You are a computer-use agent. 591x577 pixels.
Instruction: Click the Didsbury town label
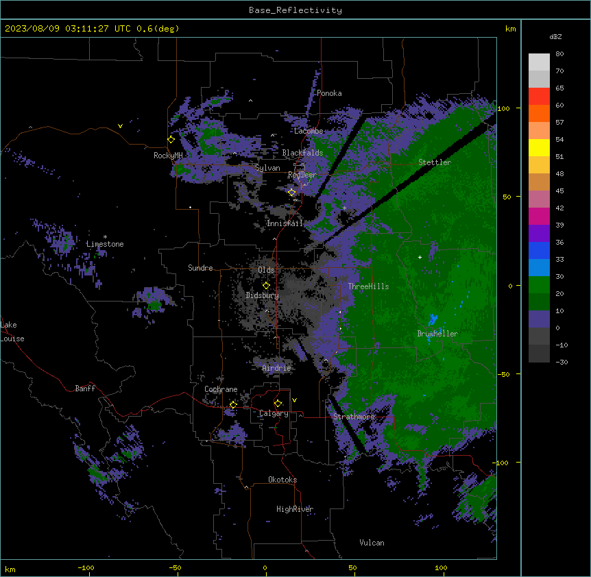(x=263, y=295)
